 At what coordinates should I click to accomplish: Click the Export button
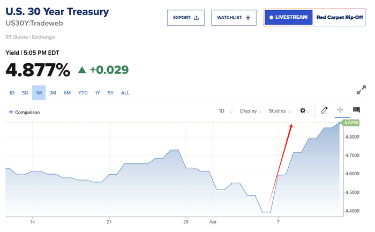186,18
